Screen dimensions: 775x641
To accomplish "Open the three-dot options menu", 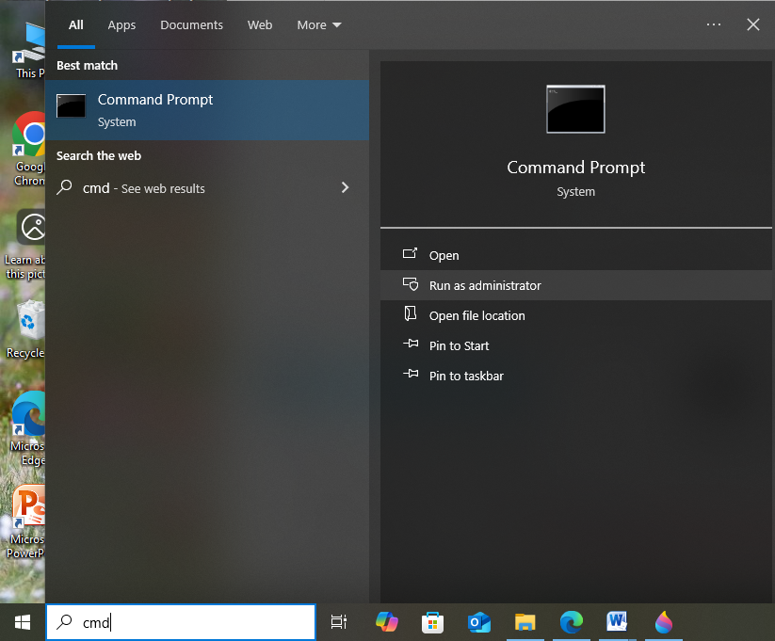I will pyautogui.click(x=713, y=25).
